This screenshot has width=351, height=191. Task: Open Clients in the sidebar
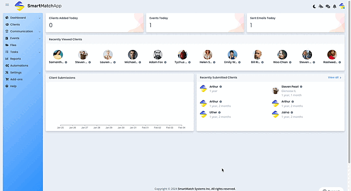(15, 25)
